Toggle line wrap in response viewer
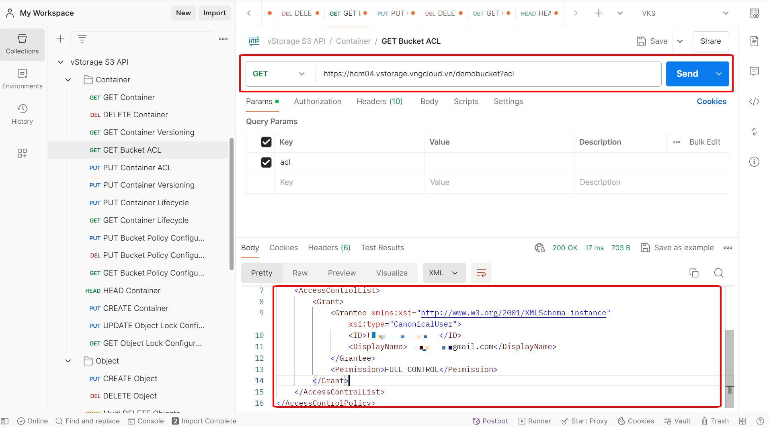This screenshot has width=769, height=427. click(x=481, y=273)
